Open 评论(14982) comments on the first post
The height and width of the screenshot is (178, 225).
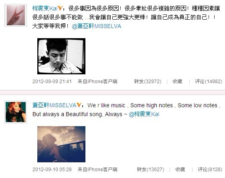tap(209, 82)
